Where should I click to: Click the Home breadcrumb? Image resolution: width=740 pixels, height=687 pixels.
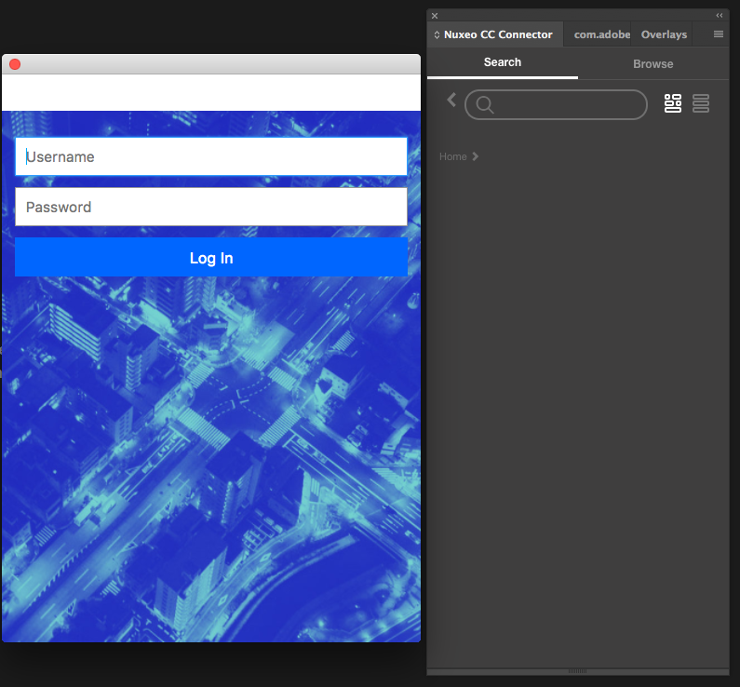(452, 156)
